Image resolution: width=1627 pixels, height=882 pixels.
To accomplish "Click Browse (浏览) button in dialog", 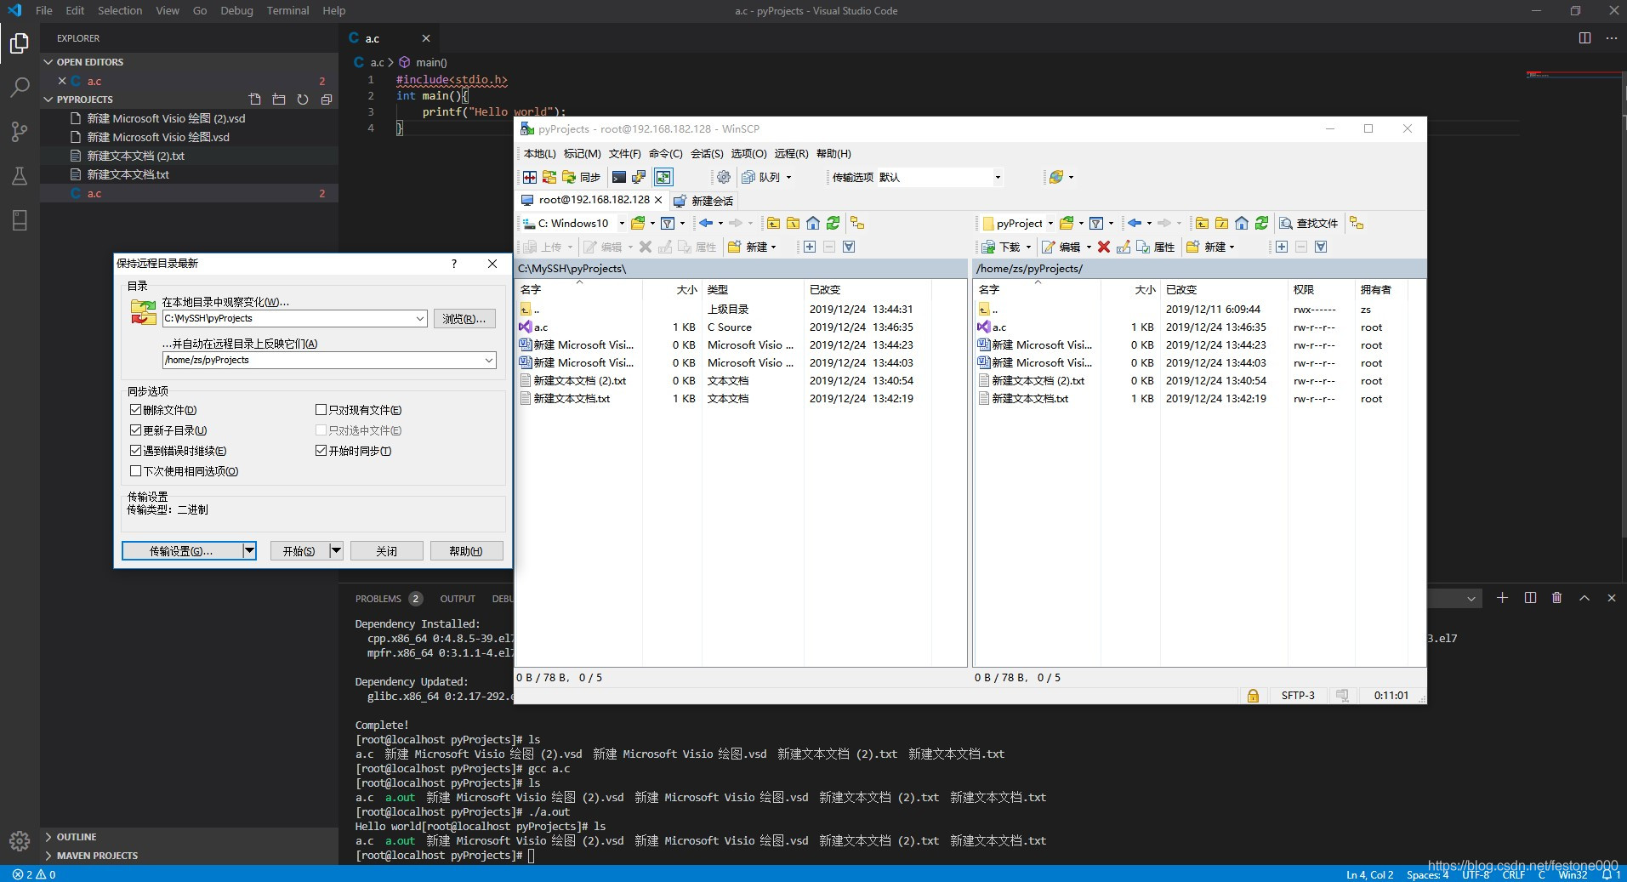I will pyautogui.click(x=464, y=319).
